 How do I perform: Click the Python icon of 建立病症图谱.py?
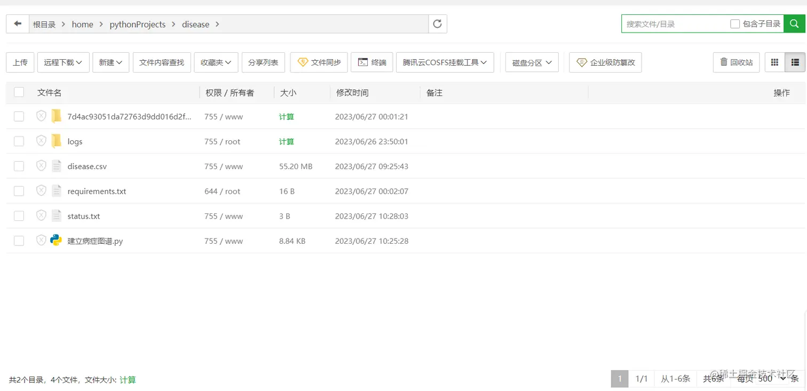pyautogui.click(x=56, y=241)
